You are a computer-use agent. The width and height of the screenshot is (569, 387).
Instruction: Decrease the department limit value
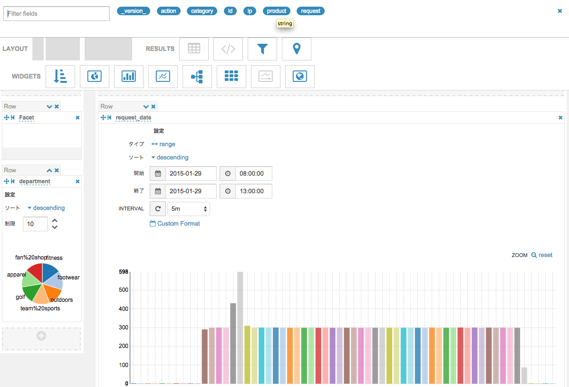[x=55, y=227]
